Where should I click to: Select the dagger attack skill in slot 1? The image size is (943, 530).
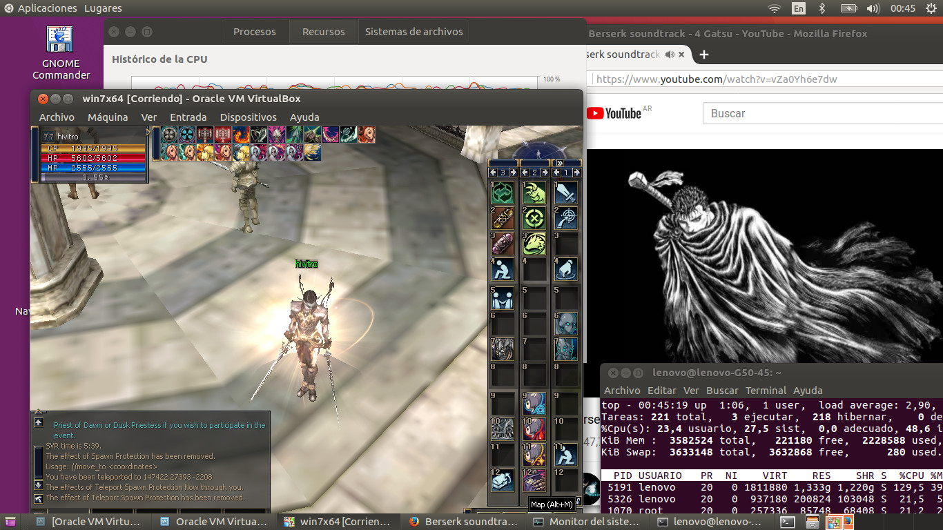point(566,193)
